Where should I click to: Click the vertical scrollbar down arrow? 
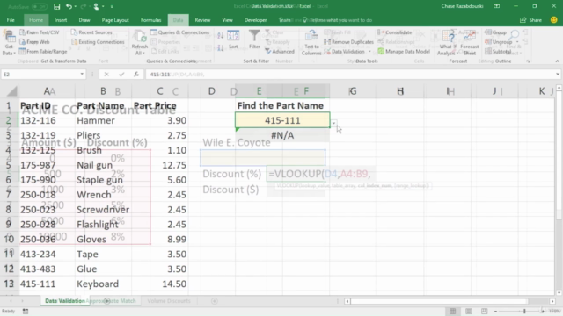point(559,292)
